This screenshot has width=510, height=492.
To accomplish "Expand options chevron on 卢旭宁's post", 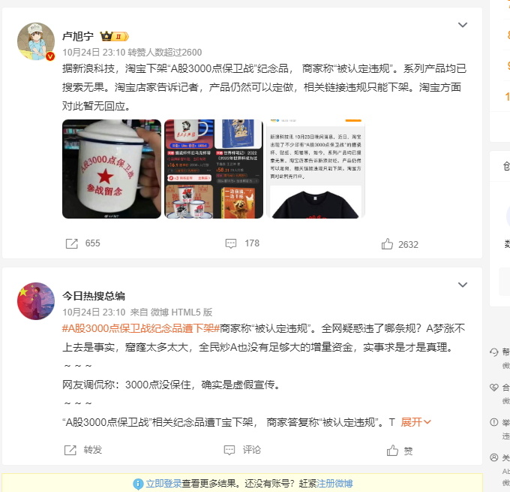I will [x=463, y=25].
